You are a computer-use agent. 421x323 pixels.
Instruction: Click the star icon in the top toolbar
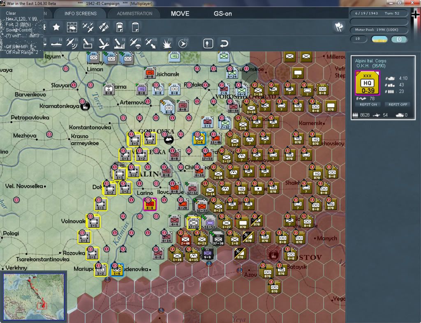pos(56,27)
